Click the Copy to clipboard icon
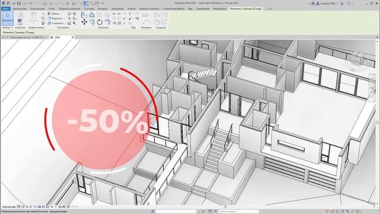The image size is (380, 214). (x=43, y=18)
